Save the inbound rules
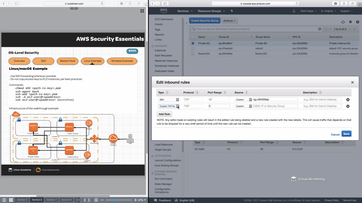The width and height of the screenshot is (362, 203). click(346, 134)
